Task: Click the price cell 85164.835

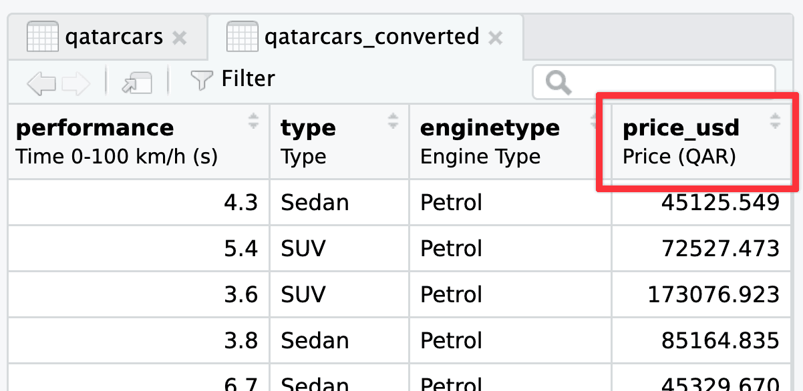Action: tap(719, 340)
